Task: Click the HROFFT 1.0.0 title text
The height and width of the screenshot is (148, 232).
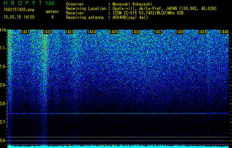Action: coord(29,3)
